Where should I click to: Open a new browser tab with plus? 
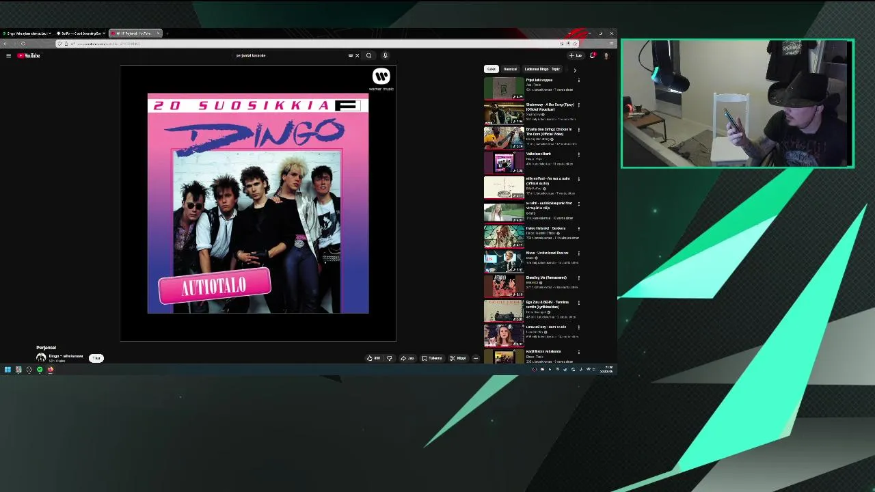pyautogui.click(x=167, y=33)
